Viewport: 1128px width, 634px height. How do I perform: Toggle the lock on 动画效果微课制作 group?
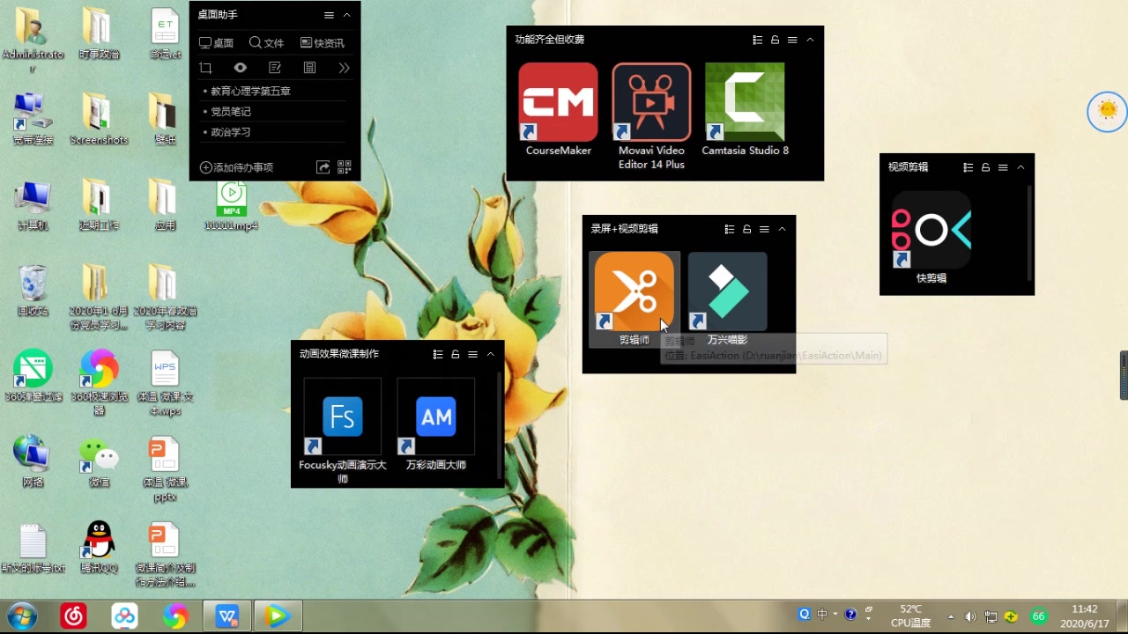tap(455, 354)
